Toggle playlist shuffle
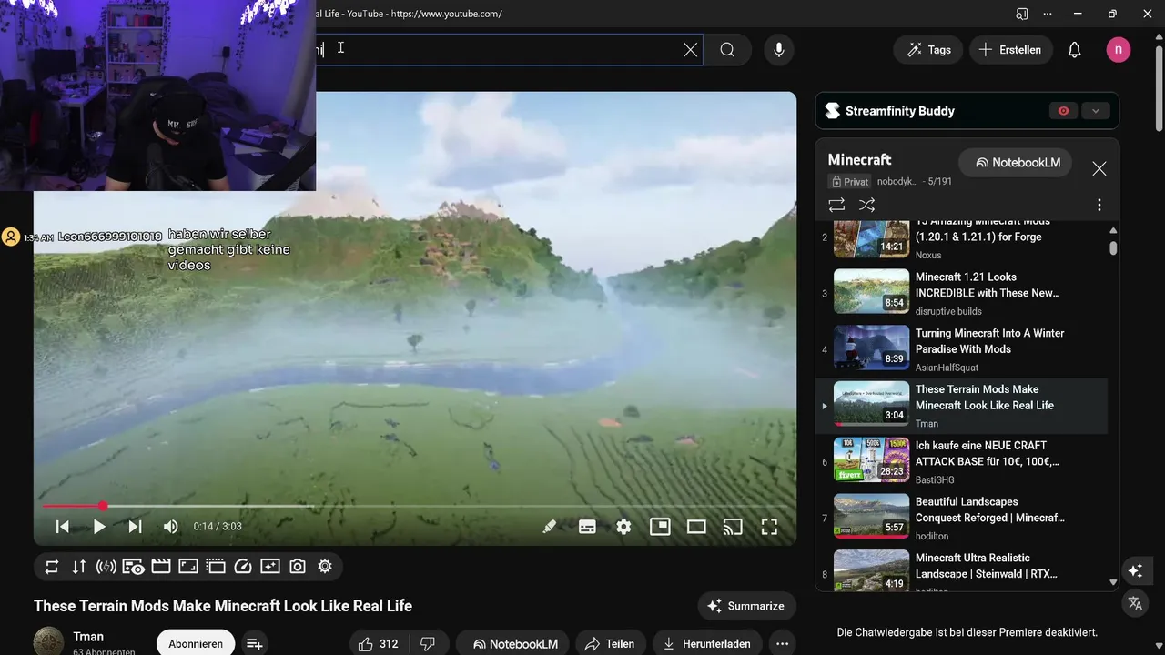The image size is (1165, 655). tap(867, 205)
